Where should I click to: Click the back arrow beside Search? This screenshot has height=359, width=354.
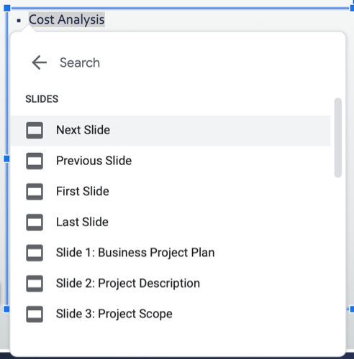point(40,62)
